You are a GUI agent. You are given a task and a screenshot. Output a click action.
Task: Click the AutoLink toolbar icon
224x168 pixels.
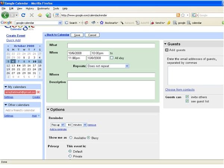point(122,23)
